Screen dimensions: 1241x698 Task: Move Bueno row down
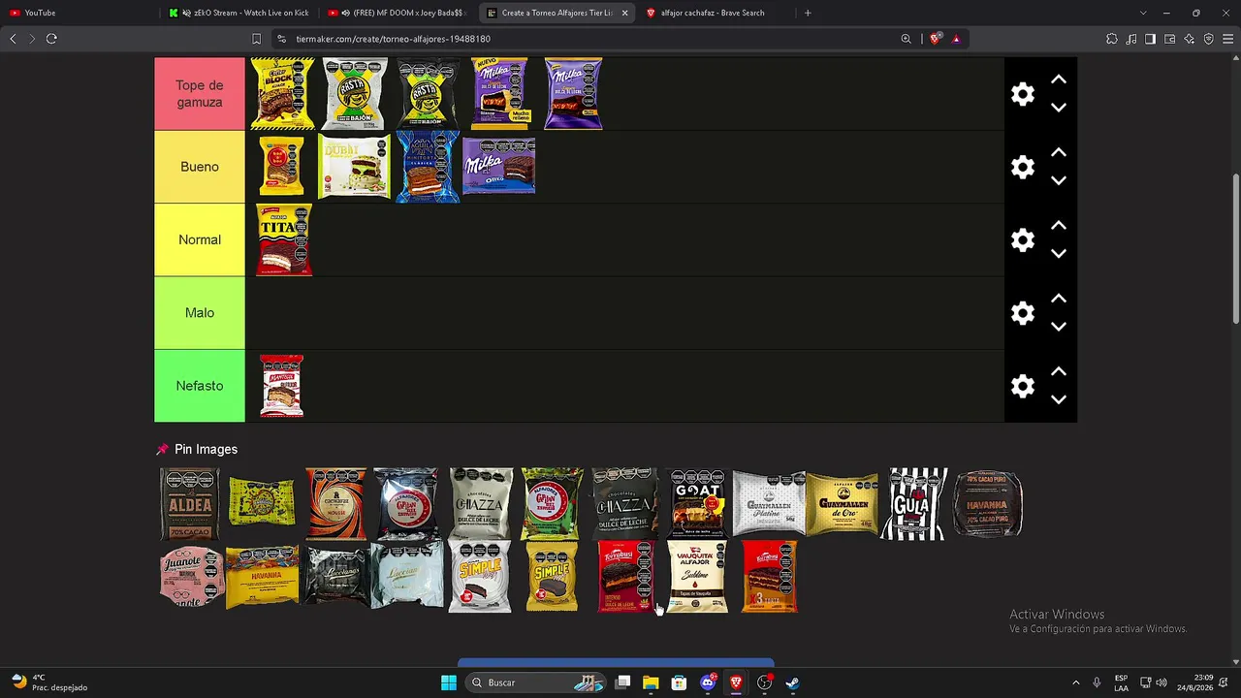pyautogui.click(x=1059, y=180)
